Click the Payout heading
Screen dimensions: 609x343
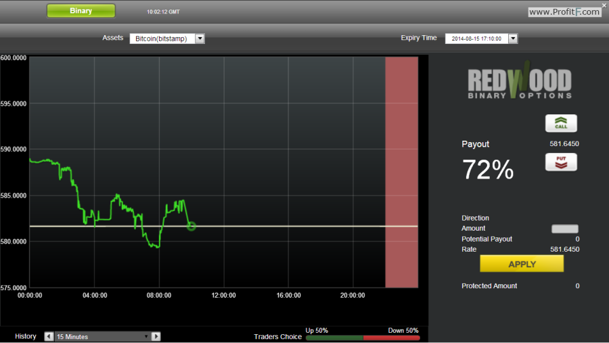(476, 144)
